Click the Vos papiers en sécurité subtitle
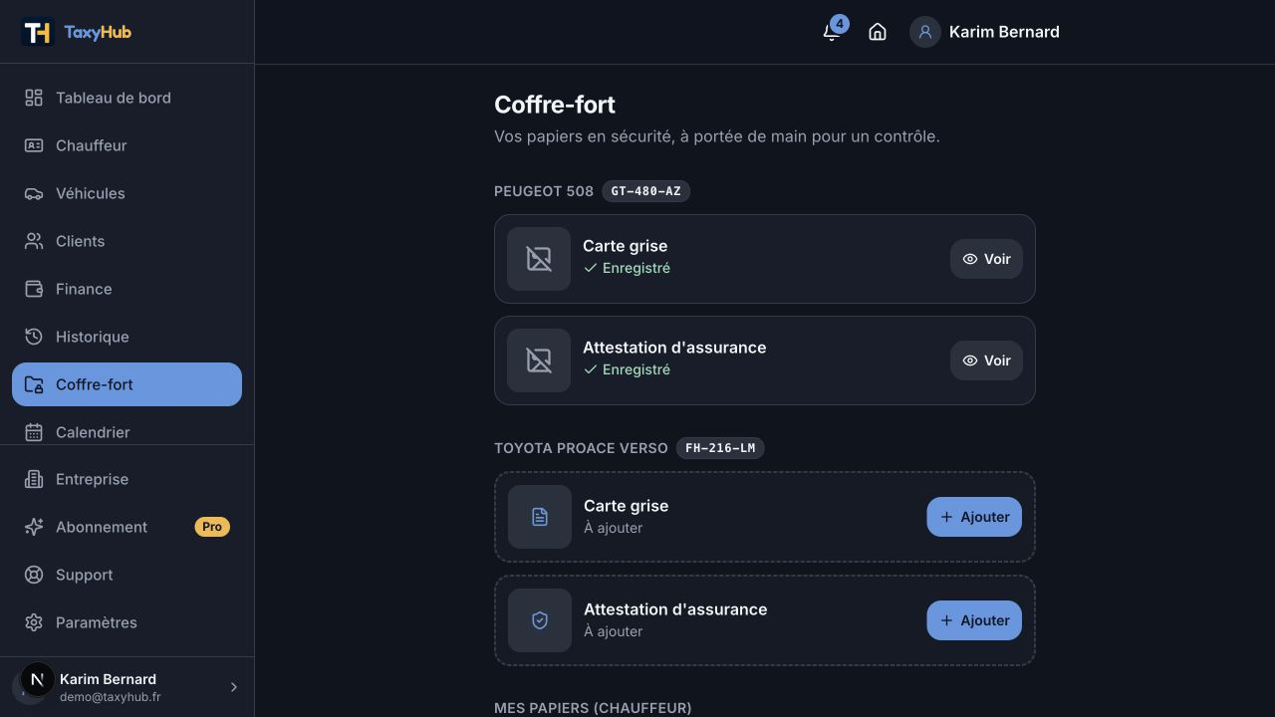This screenshot has width=1275, height=717. [717, 136]
